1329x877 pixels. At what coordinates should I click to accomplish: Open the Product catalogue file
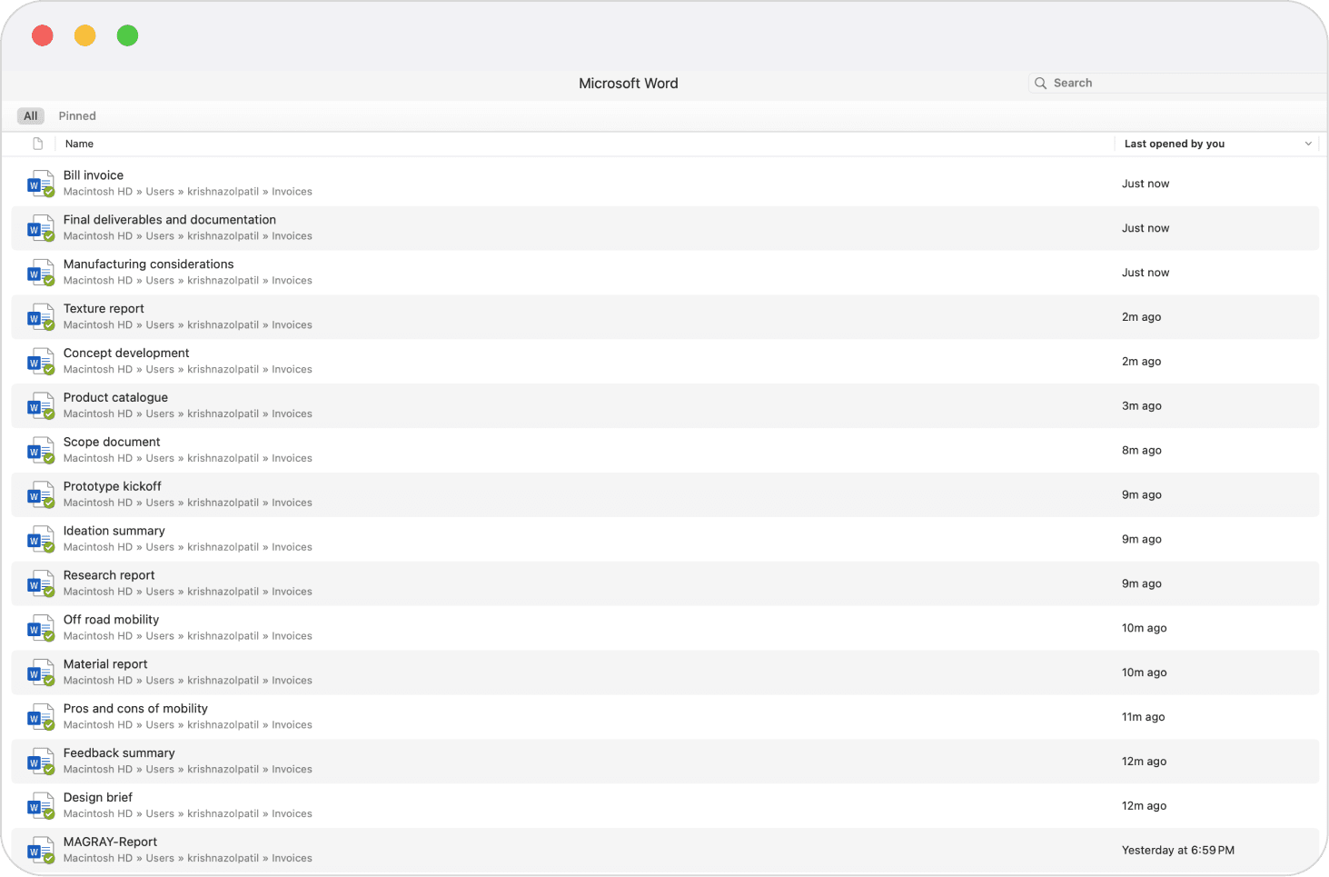(x=665, y=406)
